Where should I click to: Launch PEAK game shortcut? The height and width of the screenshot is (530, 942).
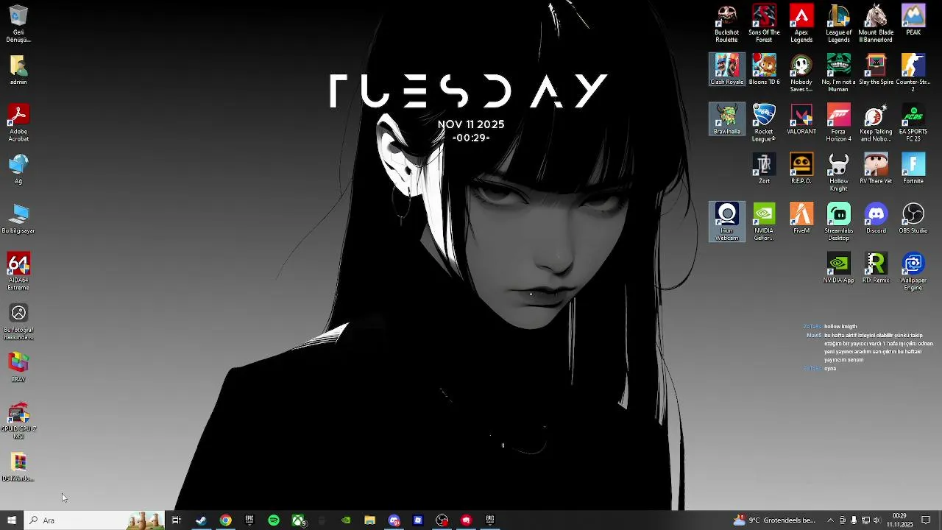(913, 20)
